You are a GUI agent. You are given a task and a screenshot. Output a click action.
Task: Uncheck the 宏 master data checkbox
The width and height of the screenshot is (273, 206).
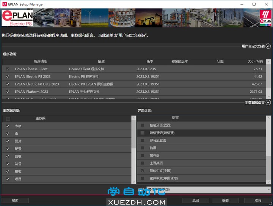pos(8,134)
